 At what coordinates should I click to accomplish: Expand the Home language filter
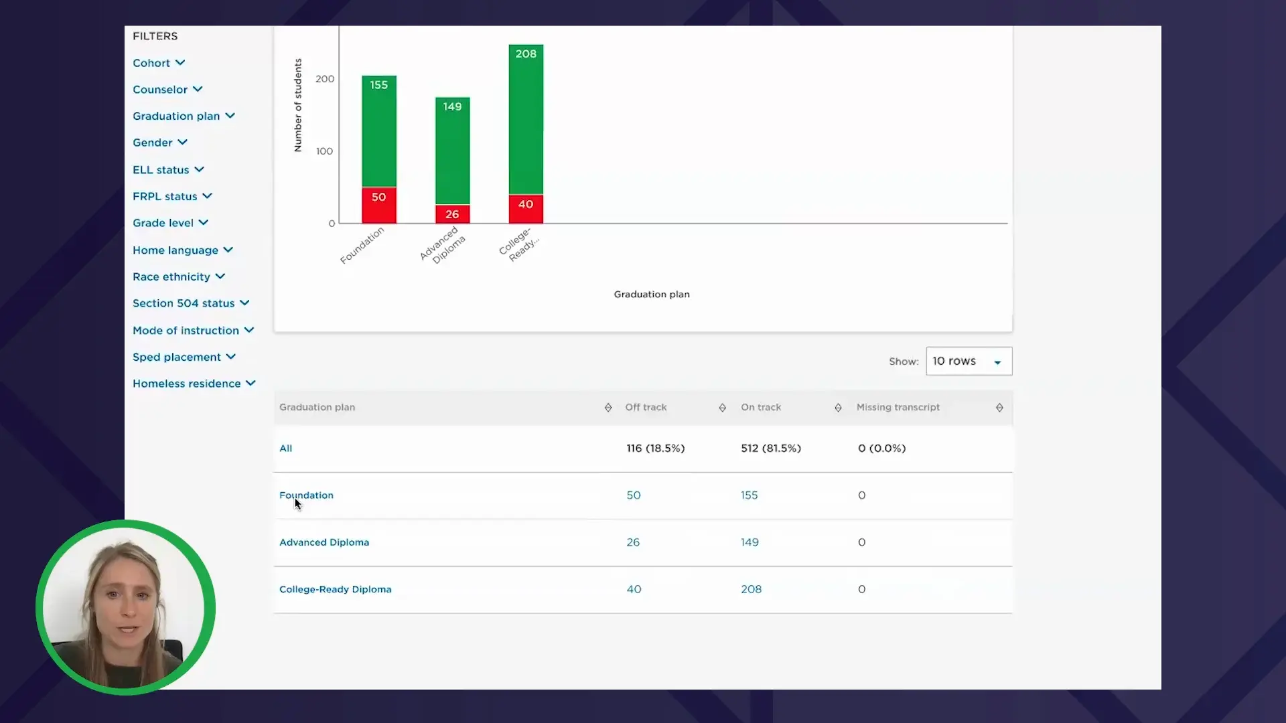tap(183, 250)
